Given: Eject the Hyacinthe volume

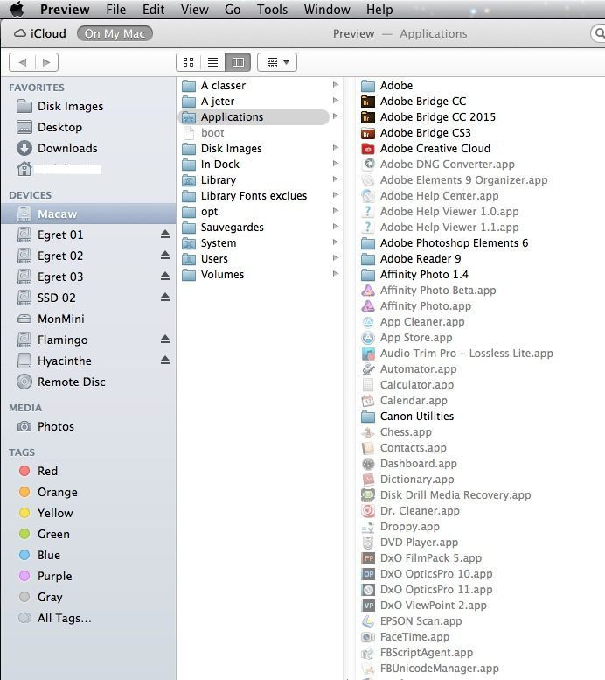Looking at the screenshot, I should point(165,360).
